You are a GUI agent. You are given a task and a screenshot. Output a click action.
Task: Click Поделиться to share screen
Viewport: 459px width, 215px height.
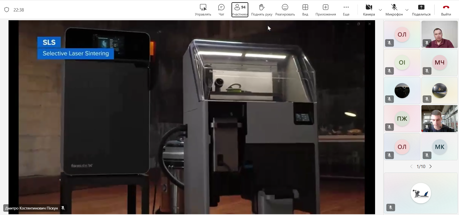421,10
